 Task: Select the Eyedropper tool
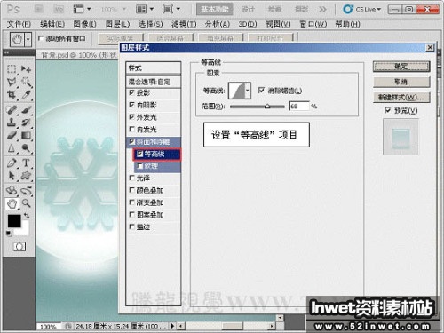coord(26,95)
